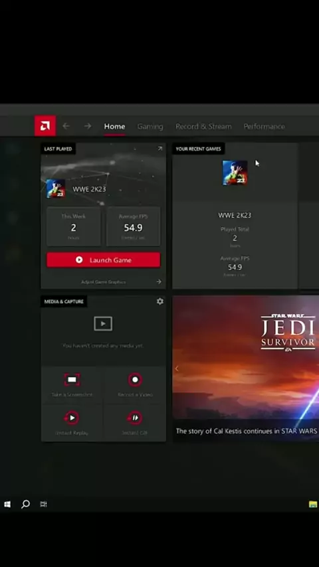Click Adjust Game Graphics link
The width and height of the screenshot is (319, 567).
[104, 282]
